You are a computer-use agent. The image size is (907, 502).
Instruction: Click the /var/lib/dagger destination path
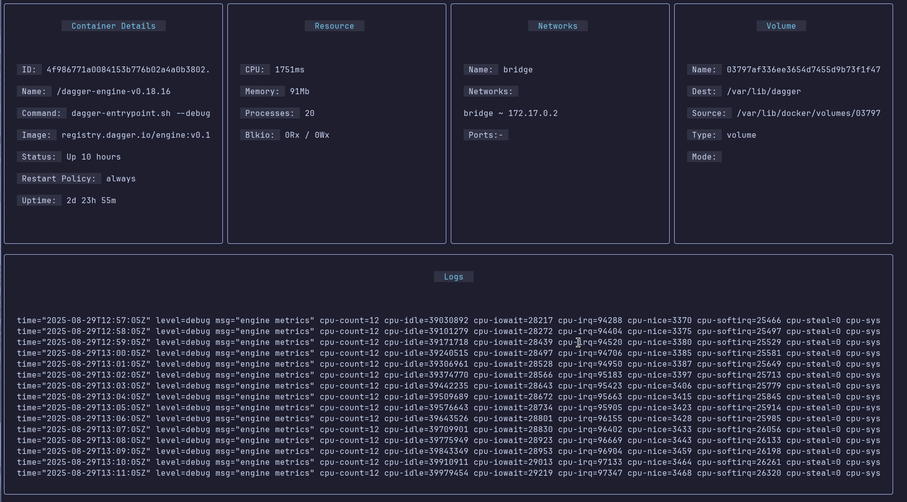764,91
